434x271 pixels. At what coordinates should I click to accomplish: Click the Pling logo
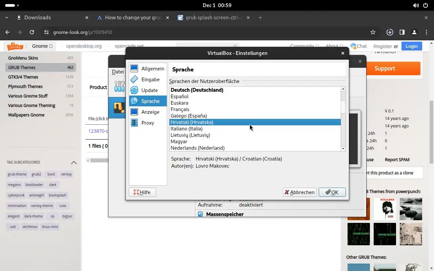[15, 46]
